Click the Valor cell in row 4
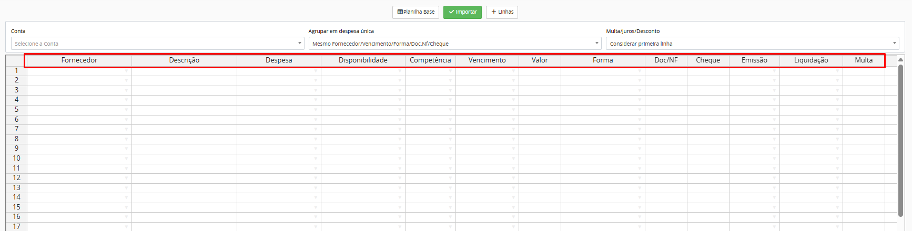The height and width of the screenshot is (231, 912). 540,100
